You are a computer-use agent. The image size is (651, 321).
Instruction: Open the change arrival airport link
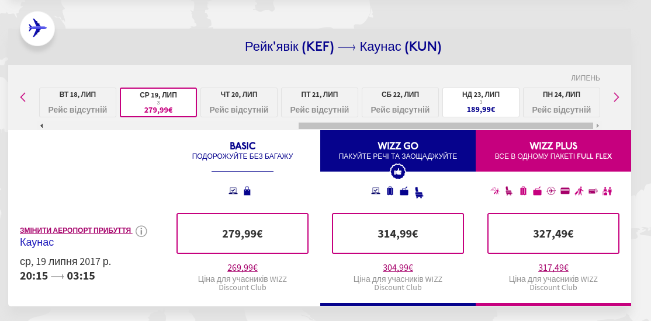pos(75,231)
